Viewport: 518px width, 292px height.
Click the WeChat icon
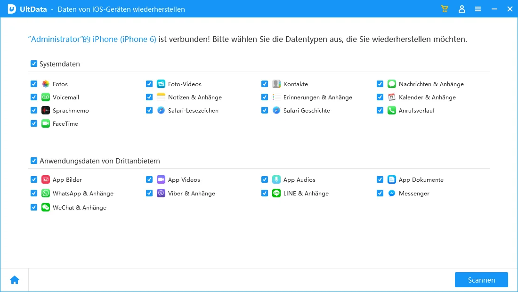pyautogui.click(x=46, y=207)
